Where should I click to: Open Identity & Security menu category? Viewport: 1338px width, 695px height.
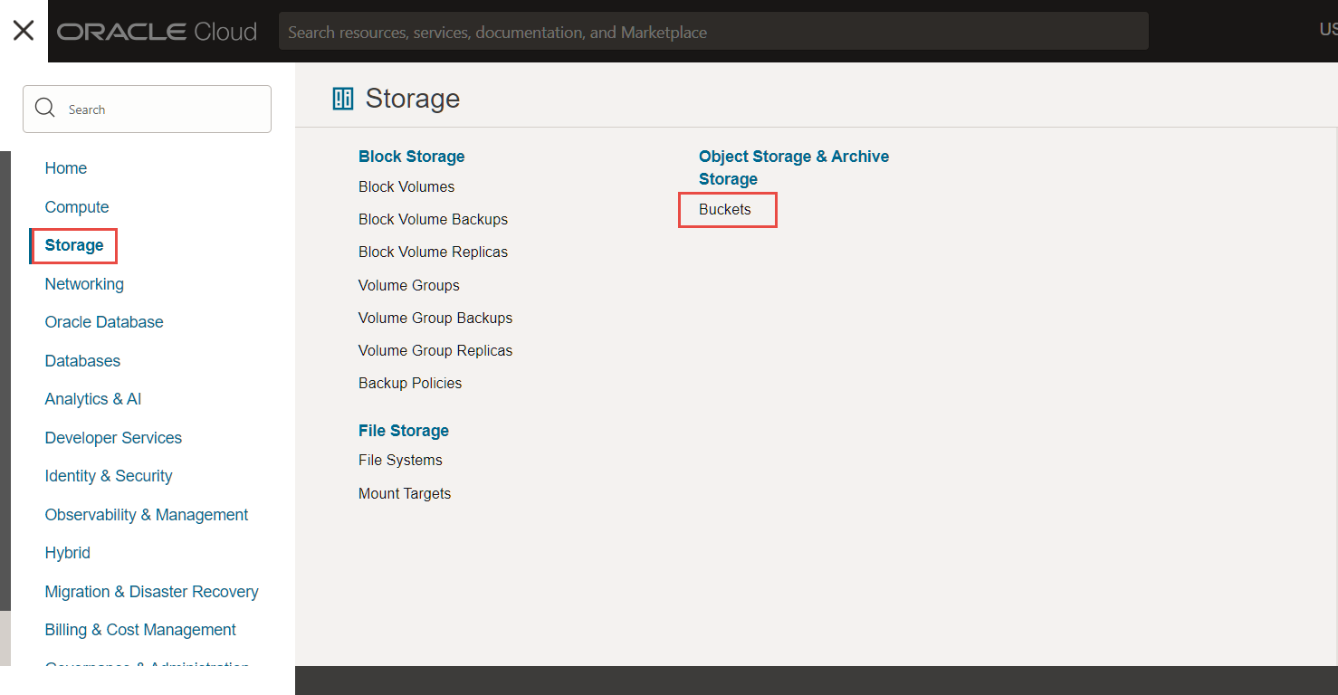tap(109, 476)
